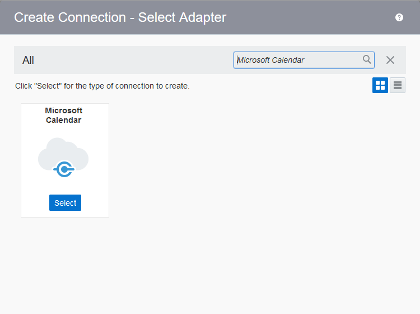
Task: Open the help question mark icon
Action: tap(399, 17)
